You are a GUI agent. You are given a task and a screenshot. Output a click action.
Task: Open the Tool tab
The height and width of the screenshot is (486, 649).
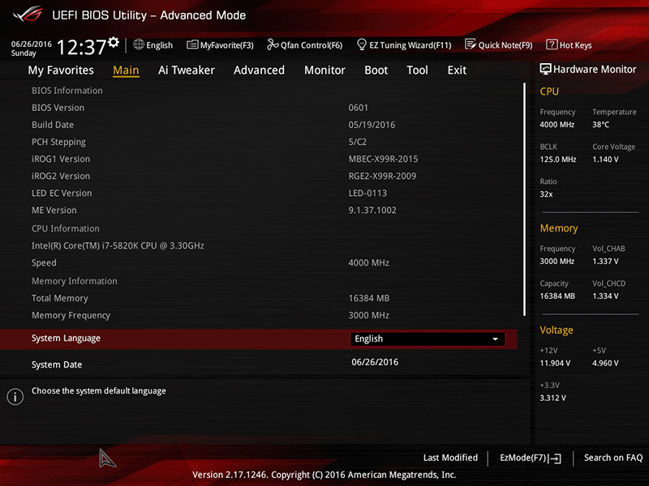(417, 70)
